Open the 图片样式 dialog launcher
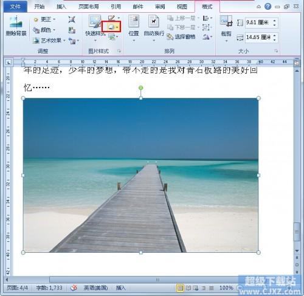 119,51
